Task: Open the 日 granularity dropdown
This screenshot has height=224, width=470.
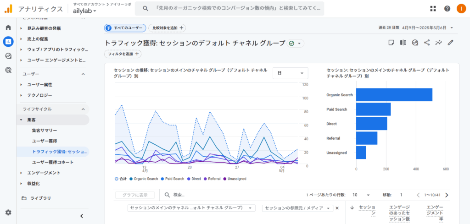Action: (290, 73)
